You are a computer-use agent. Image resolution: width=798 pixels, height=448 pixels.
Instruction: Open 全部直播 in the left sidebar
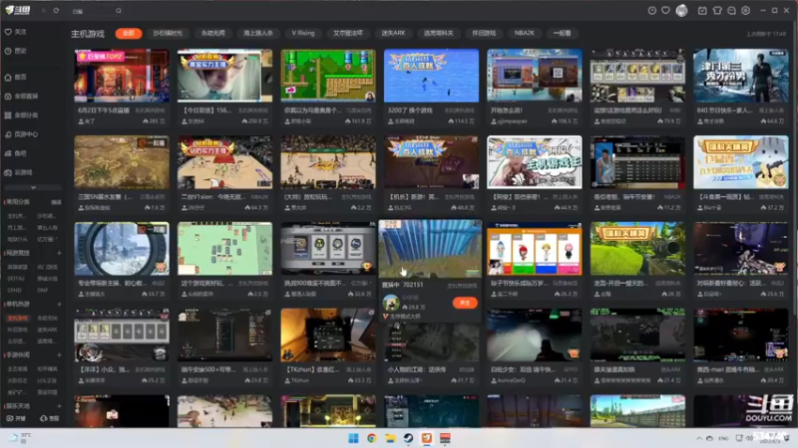coord(21,96)
